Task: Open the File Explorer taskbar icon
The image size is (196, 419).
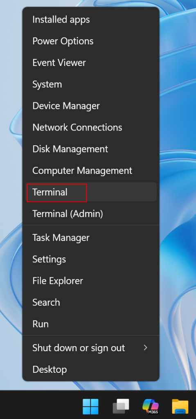Action: (180, 406)
